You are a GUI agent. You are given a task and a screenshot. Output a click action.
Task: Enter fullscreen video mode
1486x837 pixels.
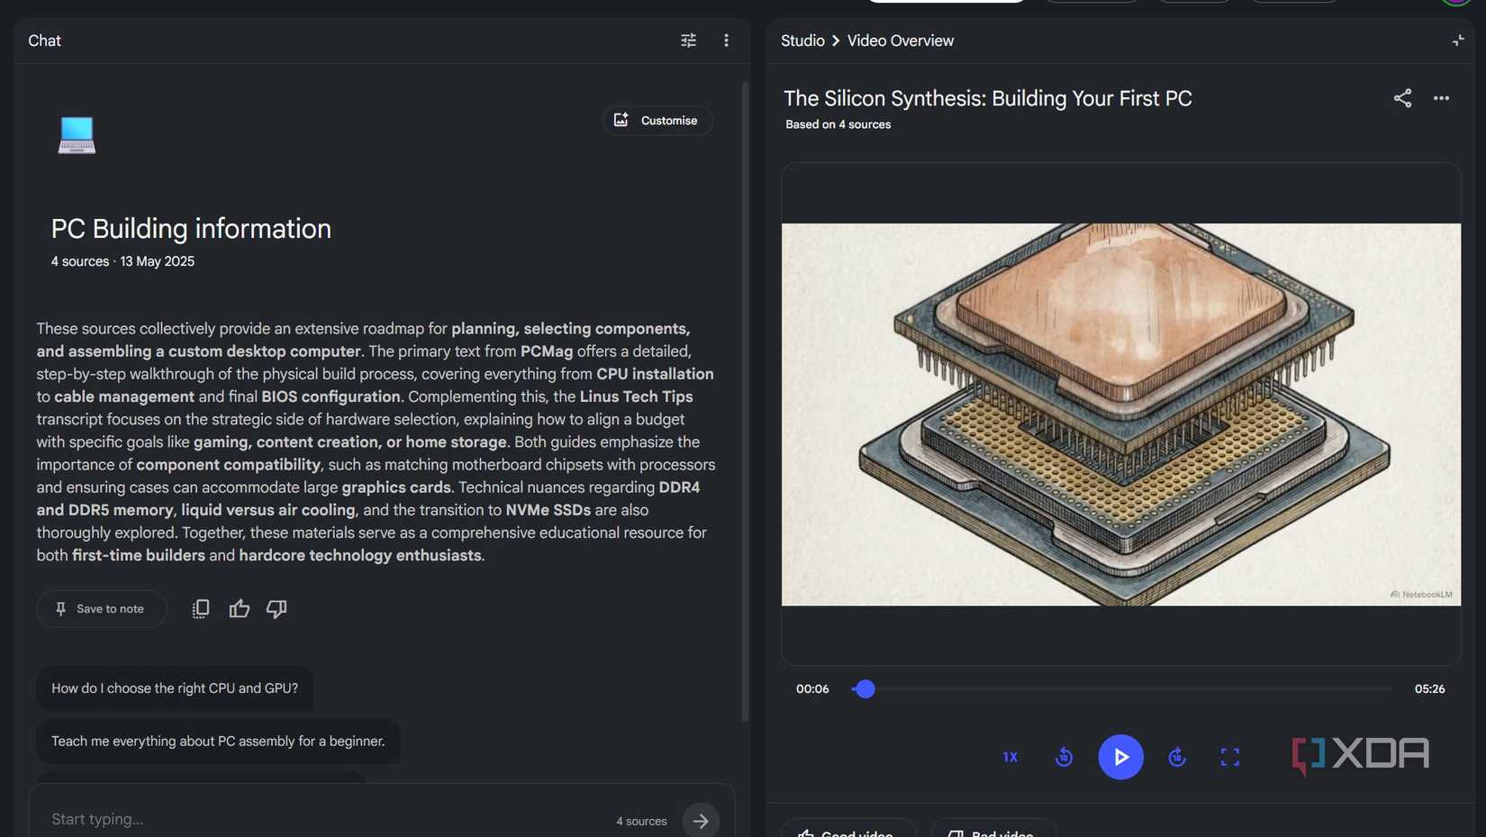pos(1229,758)
